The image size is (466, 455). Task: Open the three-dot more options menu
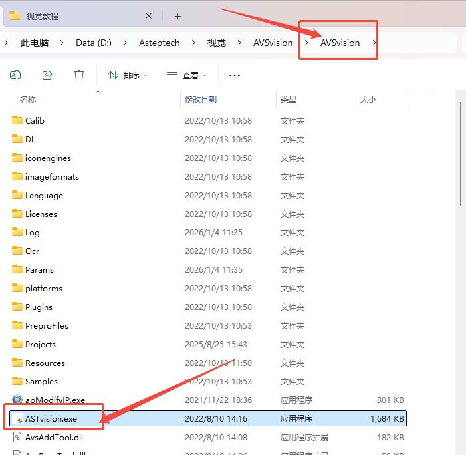234,76
